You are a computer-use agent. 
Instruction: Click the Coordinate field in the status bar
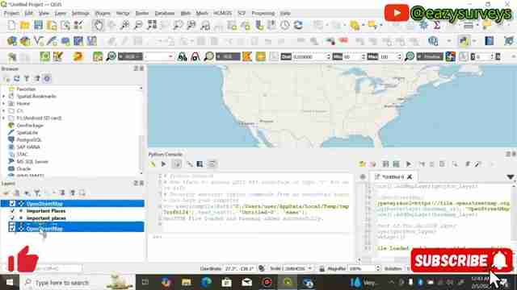[240, 268]
